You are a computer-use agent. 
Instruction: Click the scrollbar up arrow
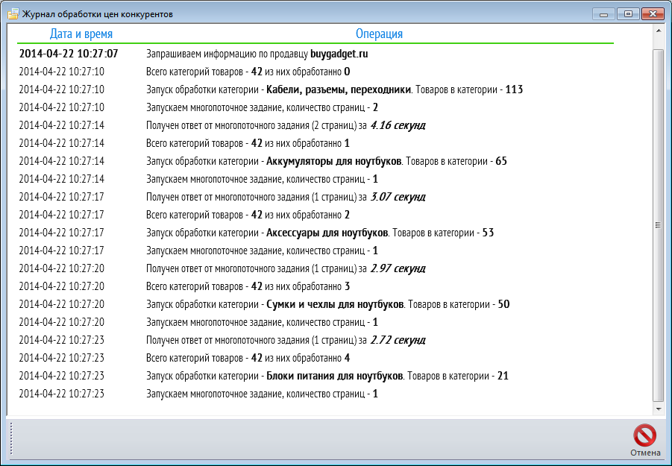point(659,31)
